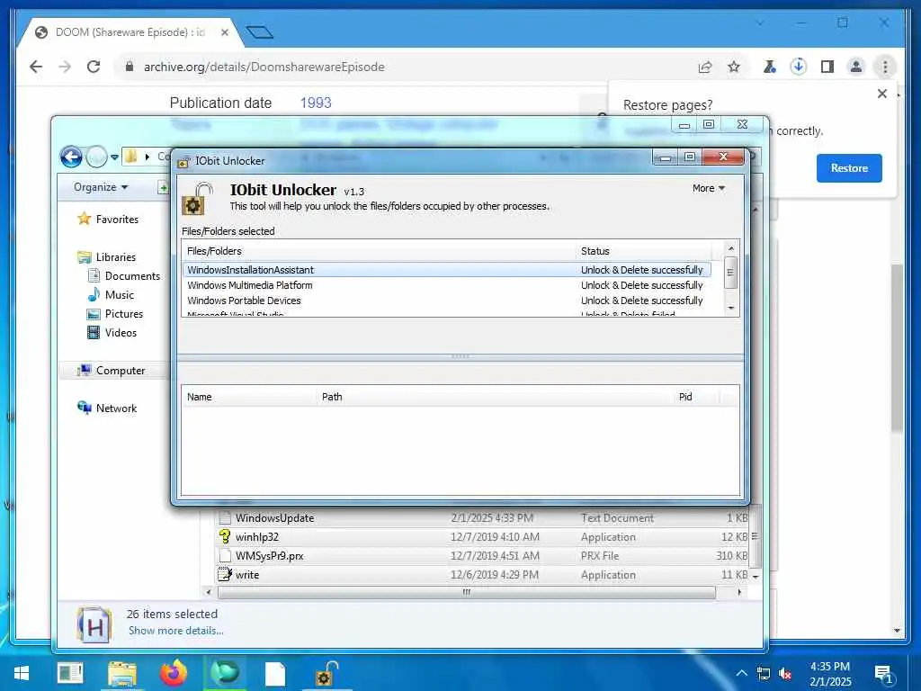Image resolution: width=921 pixels, height=691 pixels.
Task: Click Show more details link in Explorer
Action: coord(175,631)
